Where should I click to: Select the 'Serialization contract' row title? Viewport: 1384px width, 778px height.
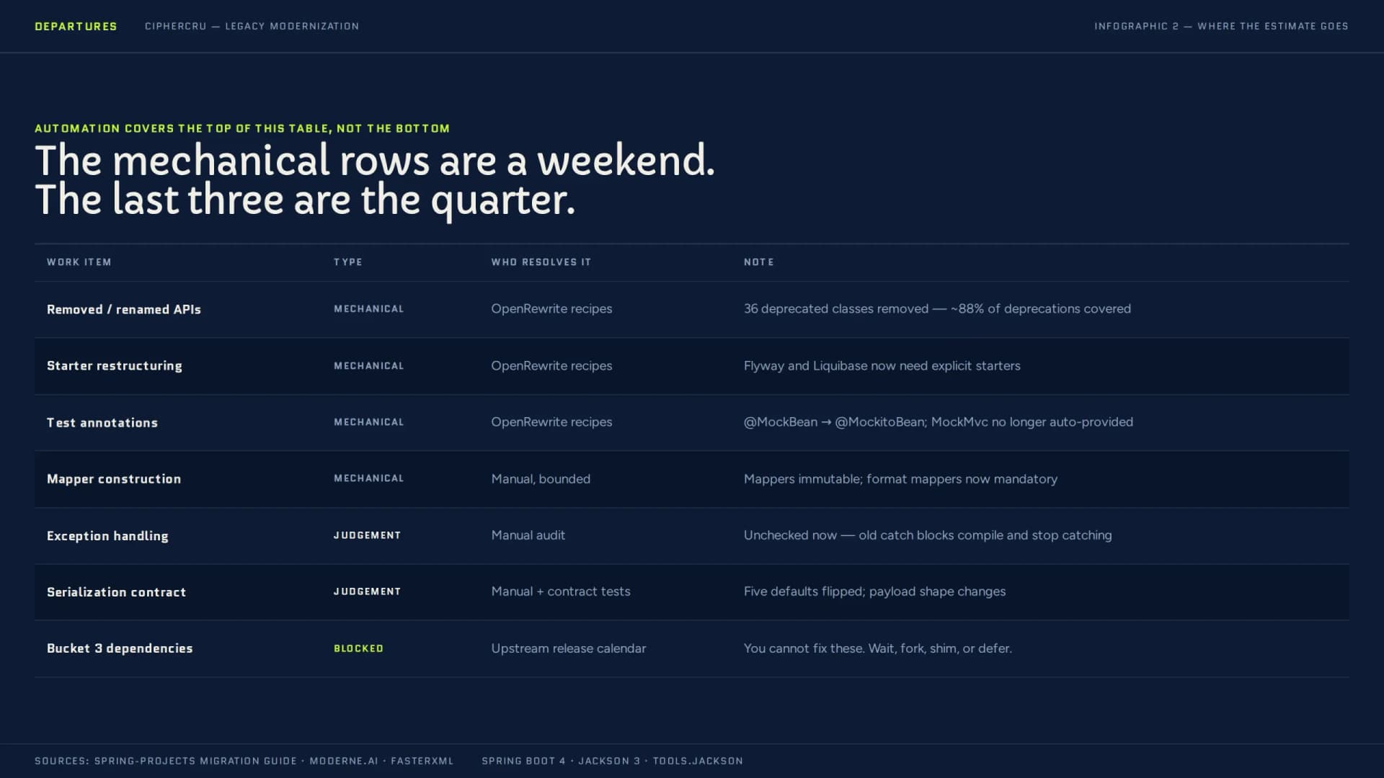tap(117, 592)
